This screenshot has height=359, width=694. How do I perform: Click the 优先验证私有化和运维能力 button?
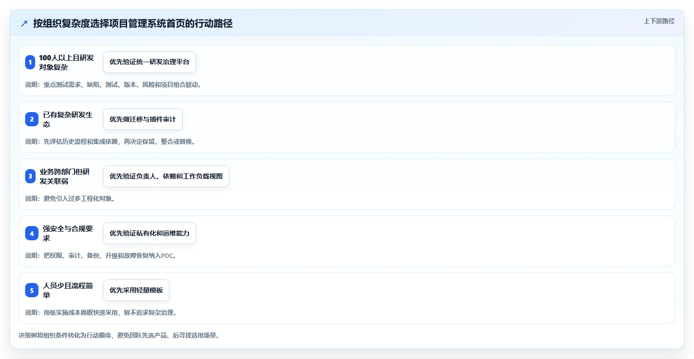point(150,233)
